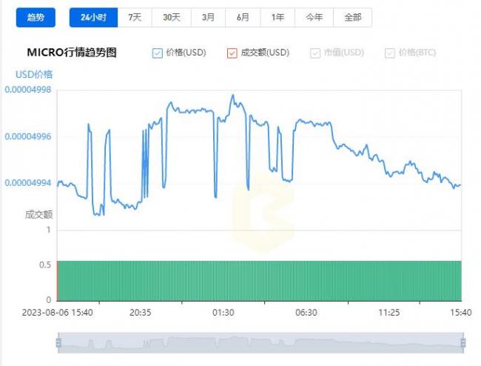This screenshot has width=481, height=366.
Task: Select the 24小时 time range tab
Action: point(93,18)
